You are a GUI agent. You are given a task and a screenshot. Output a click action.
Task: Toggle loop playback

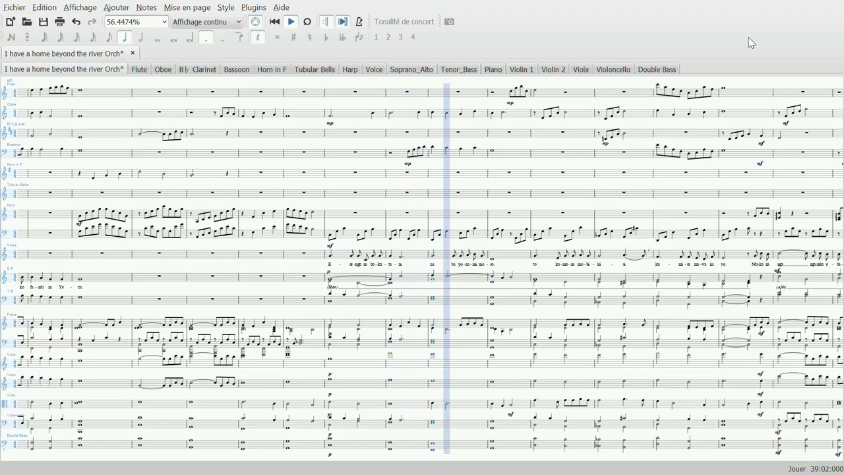click(x=307, y=22)
